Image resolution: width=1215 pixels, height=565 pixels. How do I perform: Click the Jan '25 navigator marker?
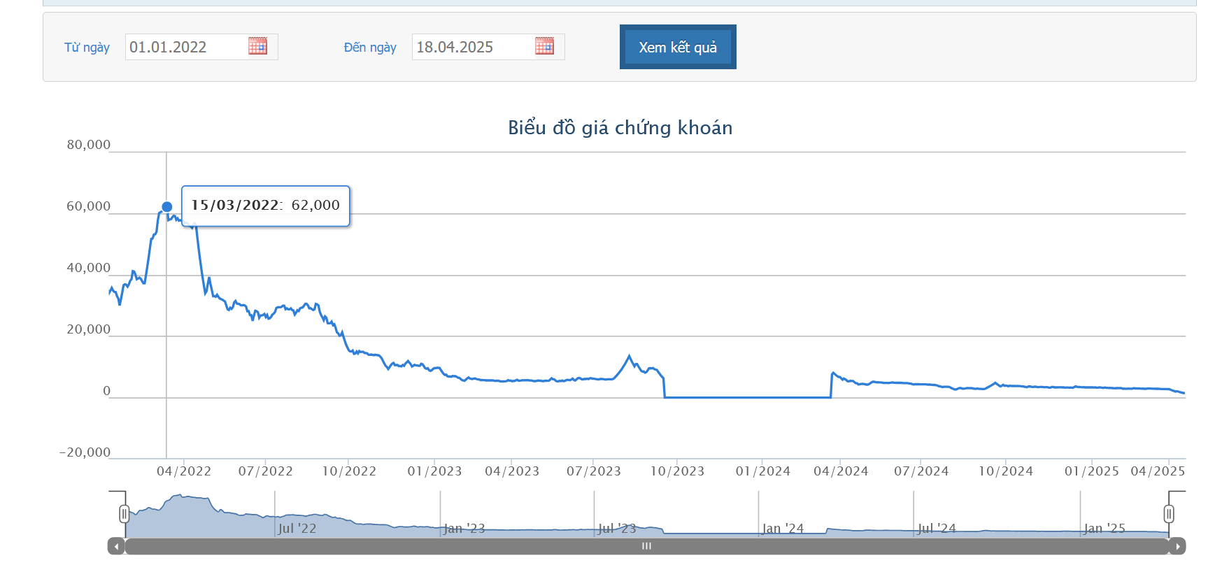pos(1104,529)
